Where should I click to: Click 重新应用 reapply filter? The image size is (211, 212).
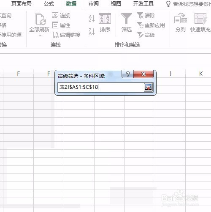(x=151, y=25)
